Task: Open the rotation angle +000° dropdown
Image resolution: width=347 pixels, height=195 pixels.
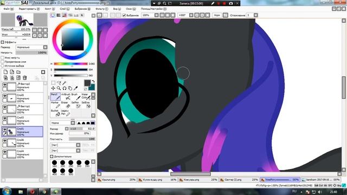Action: pos(191,15)
